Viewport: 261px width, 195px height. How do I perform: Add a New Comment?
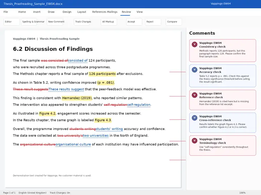tap(55, 22)
